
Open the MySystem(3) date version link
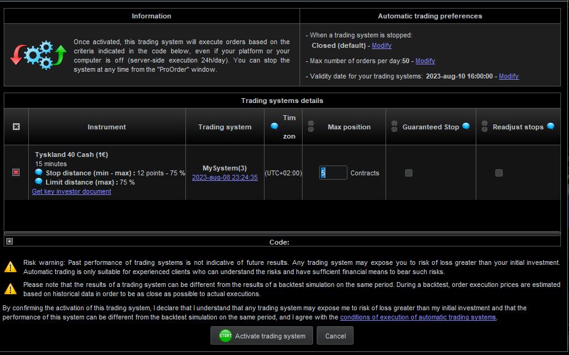tap(225, 177)
